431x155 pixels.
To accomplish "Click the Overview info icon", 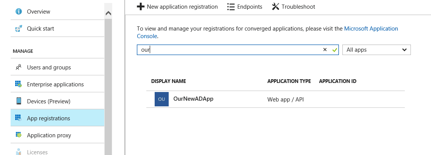I will [19, 11].
